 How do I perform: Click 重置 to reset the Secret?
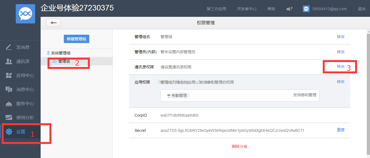pyautogui.click(x=341, y=130)
